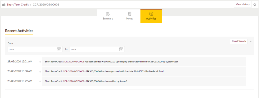This screenshot has width=259, height=98.
Task: Click 'by Frederick Ford' approval text
Action: pyautogui.click(x=155, y=71)
